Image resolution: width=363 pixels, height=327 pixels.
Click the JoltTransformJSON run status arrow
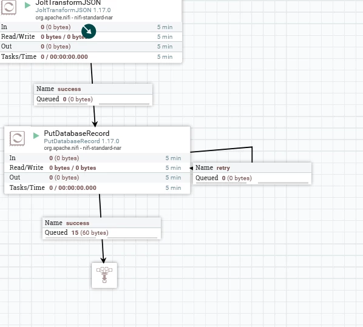pos(27,5)
